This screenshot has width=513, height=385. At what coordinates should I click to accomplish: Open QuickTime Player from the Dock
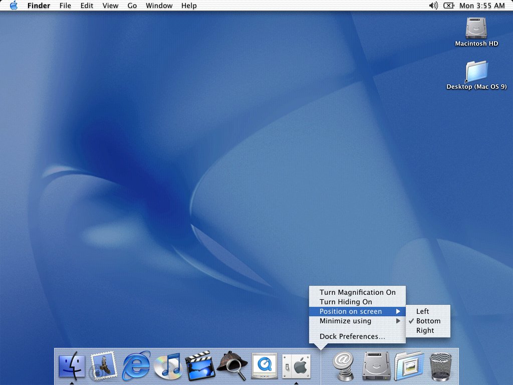[x=264, y=366]
